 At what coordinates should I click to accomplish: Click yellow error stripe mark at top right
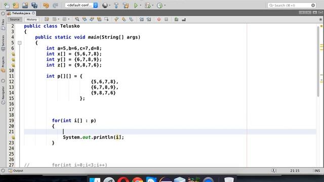pos(321,26)
